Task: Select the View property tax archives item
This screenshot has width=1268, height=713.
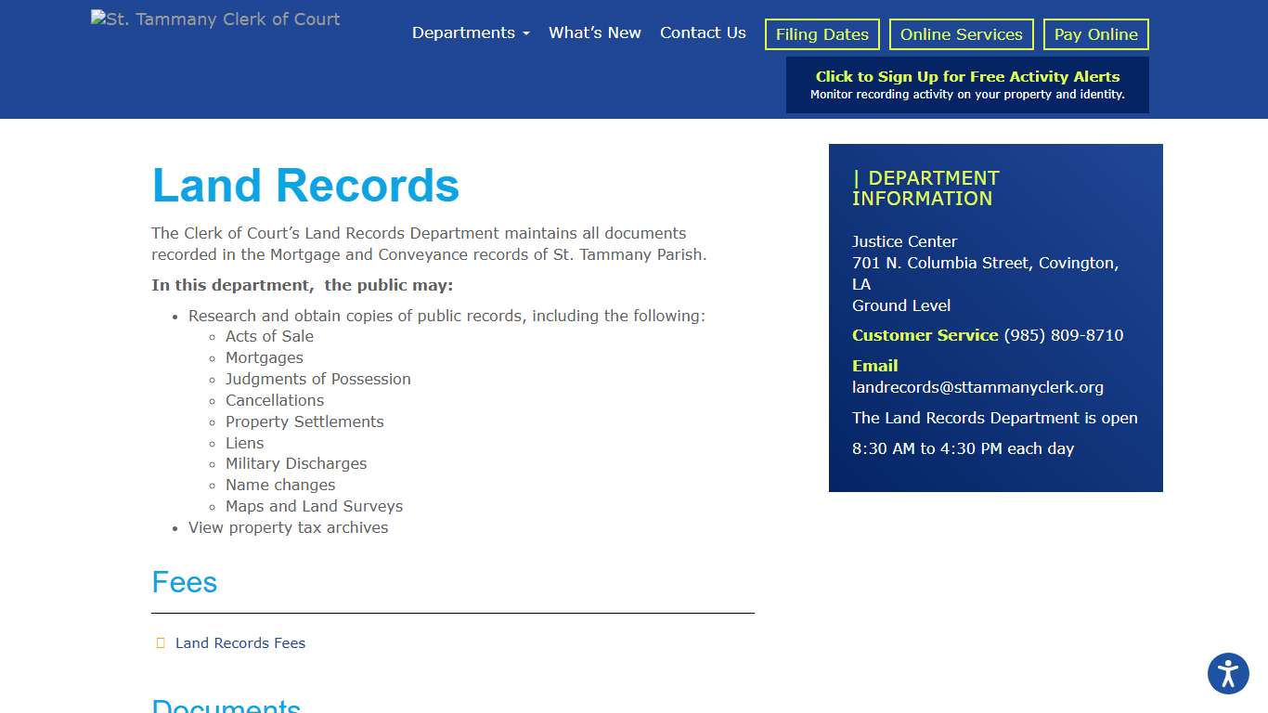Action: pyautogui.click(x=288, y=527)
